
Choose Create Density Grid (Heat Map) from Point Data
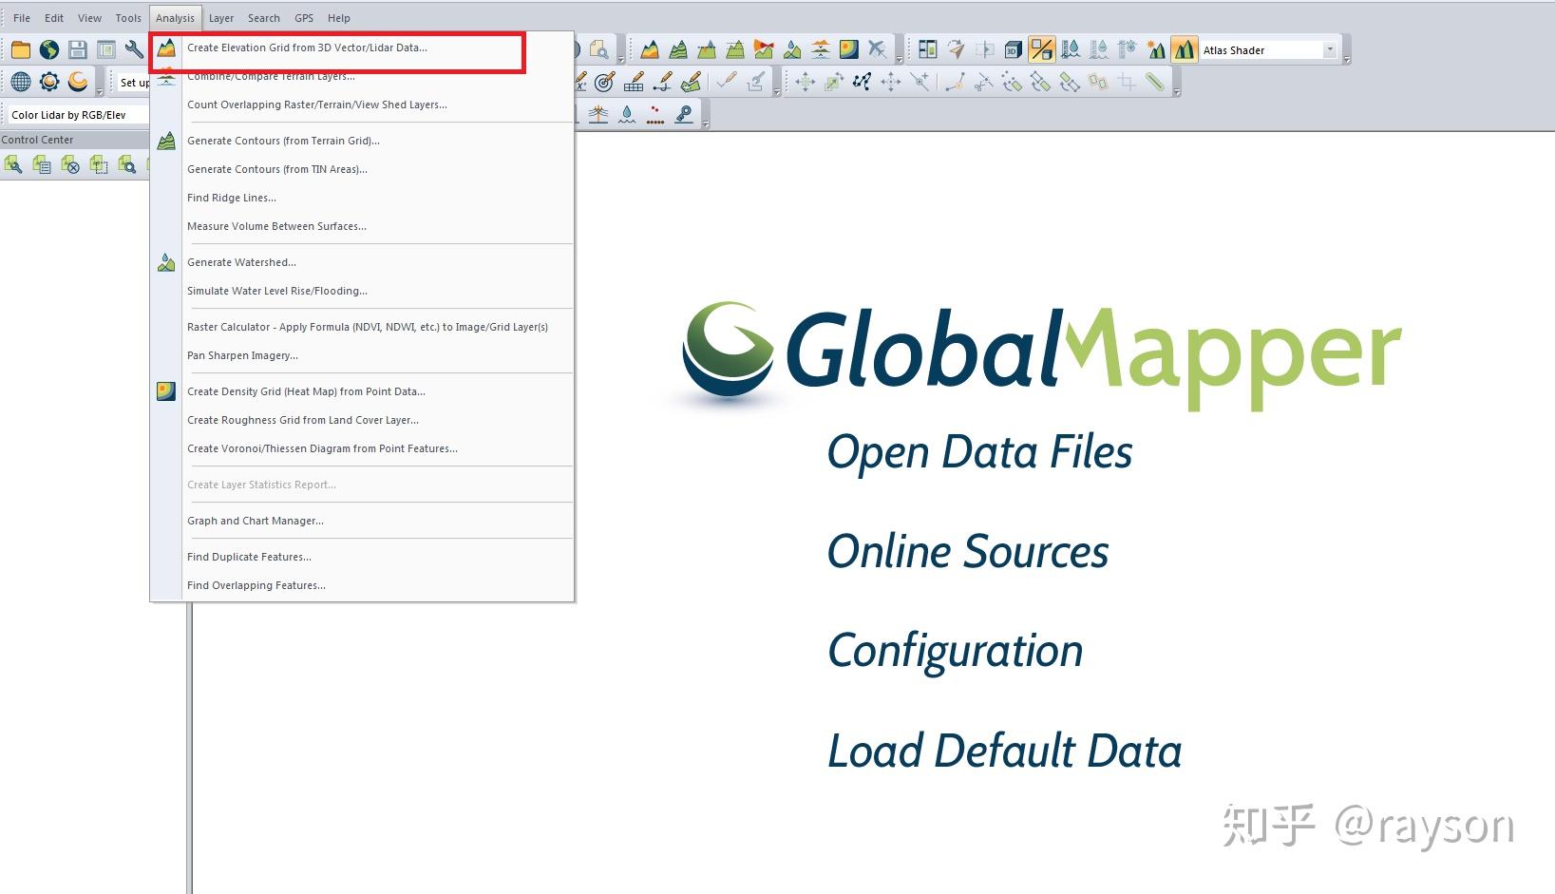point(362,391)
